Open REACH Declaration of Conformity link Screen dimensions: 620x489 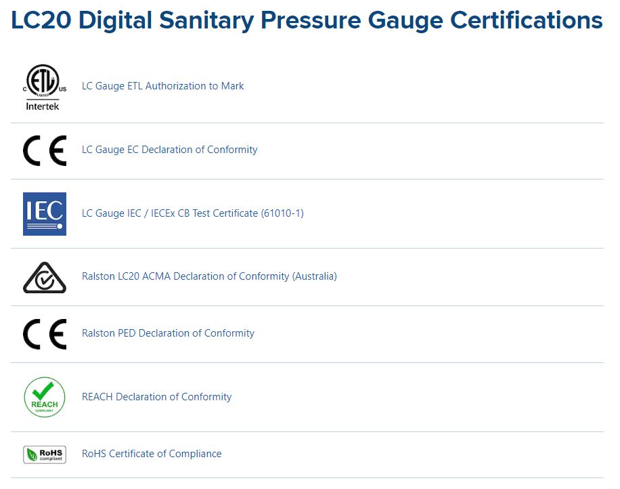pyautogui.click(x=156, y=397)
